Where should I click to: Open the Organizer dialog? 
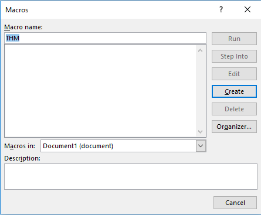click(x=234, y=127)
